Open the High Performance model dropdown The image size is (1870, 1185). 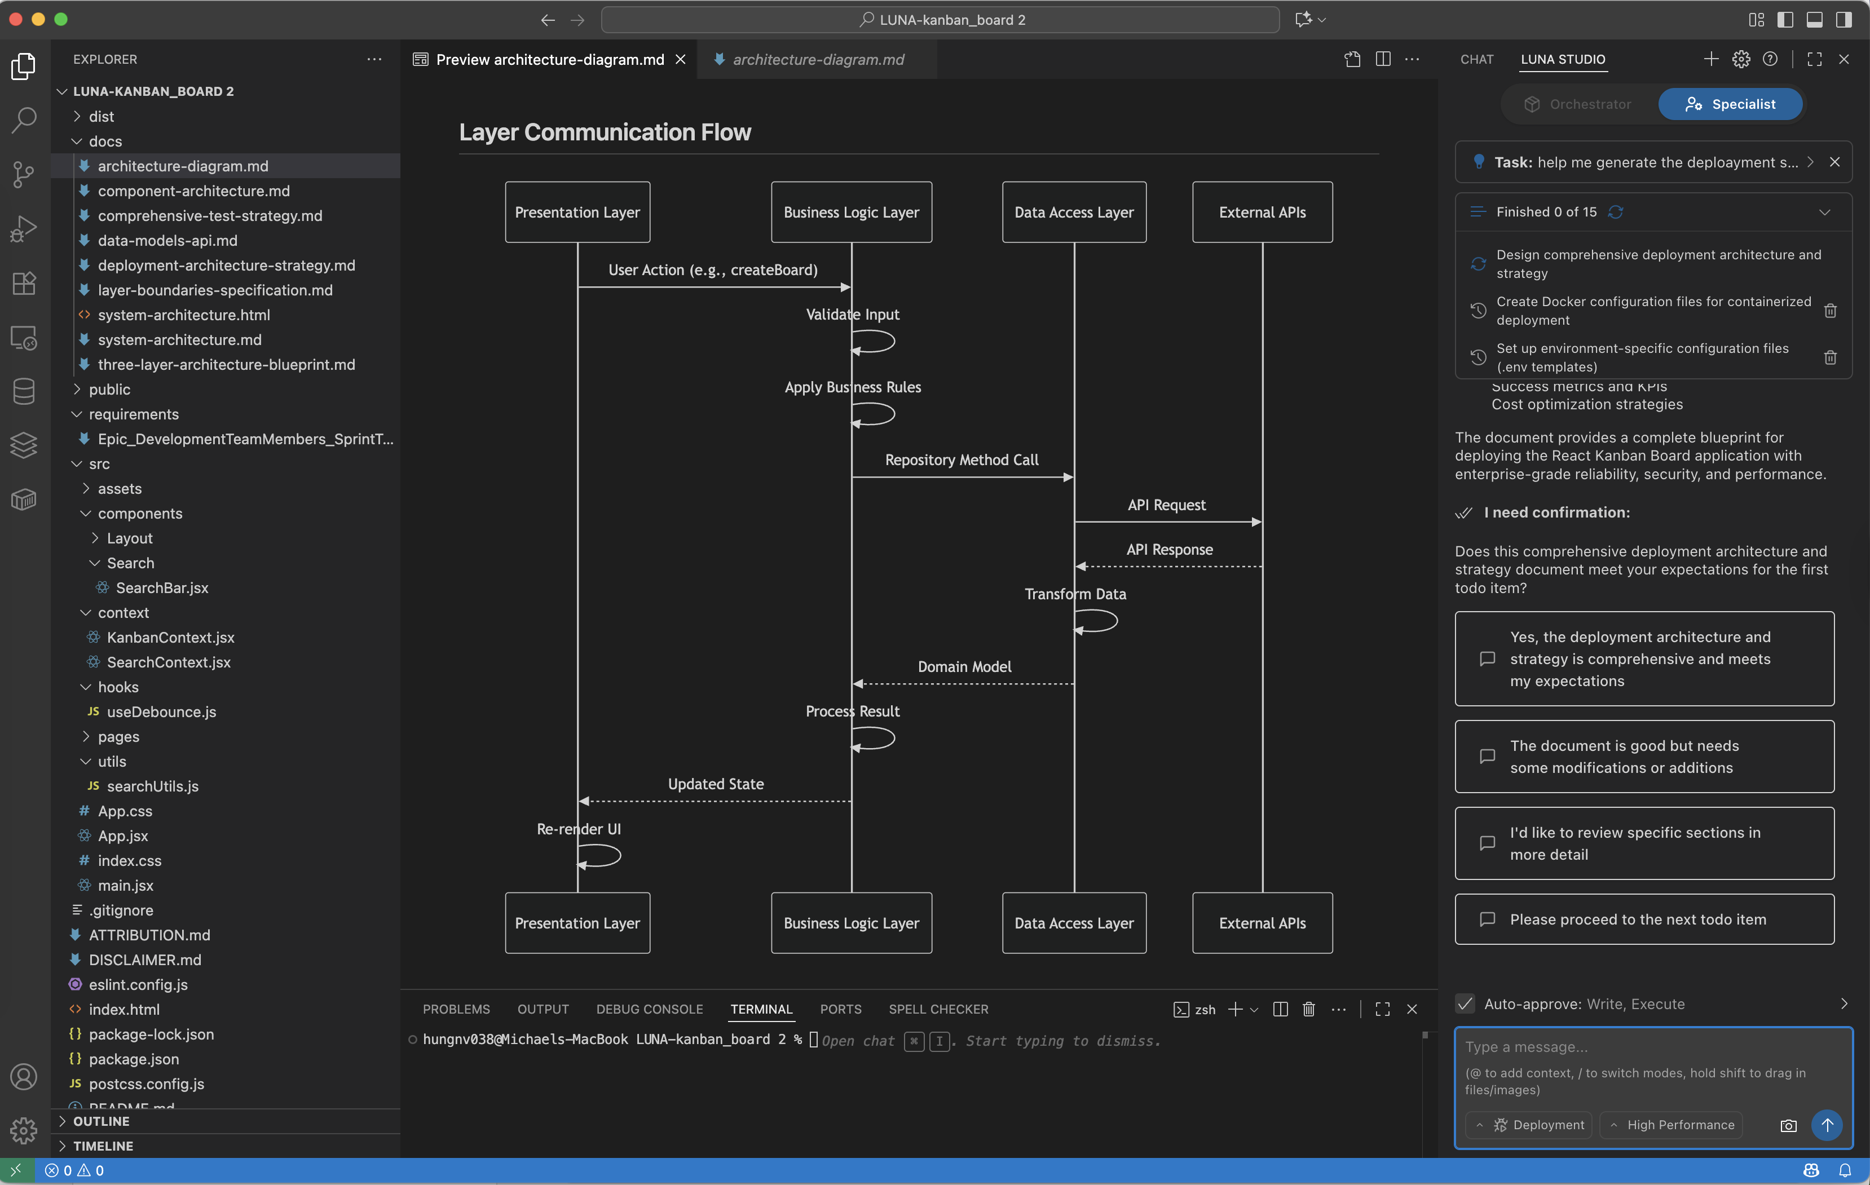tap(1671, 1125)
